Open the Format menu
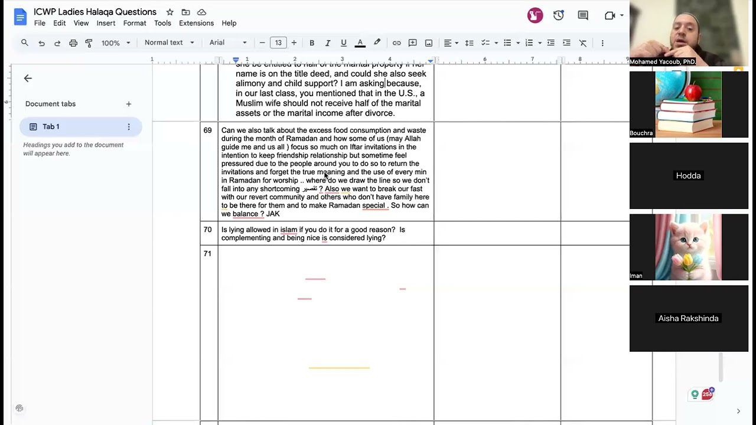The height and width of the screenshot is (425, 756). pos(135,23)
